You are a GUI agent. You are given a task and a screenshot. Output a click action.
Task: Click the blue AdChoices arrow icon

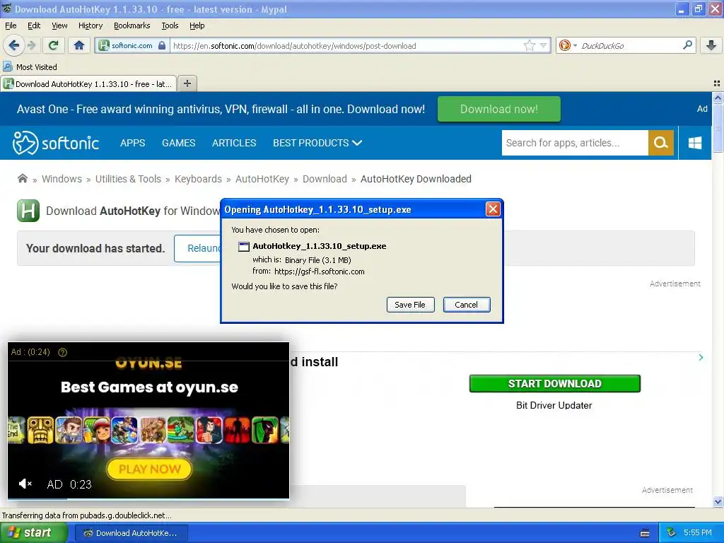(x=701, y=357)
